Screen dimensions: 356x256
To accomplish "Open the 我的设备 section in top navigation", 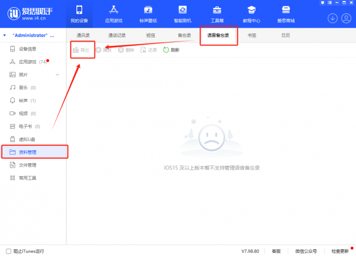I will (x=79, y=14).
